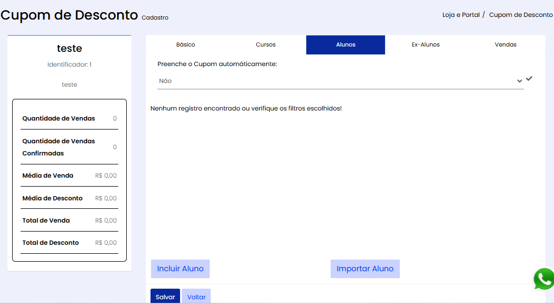Open the Loja e Portal breadcrumb
Screen dimensions: 554x304
tap(461, 15)
